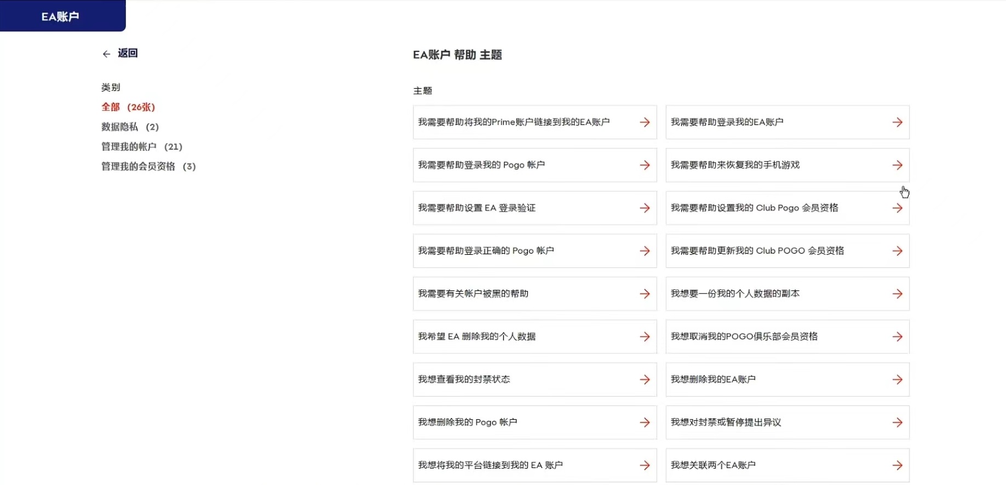Open the EA账户 tab at top left

click(x=62, y=16)
